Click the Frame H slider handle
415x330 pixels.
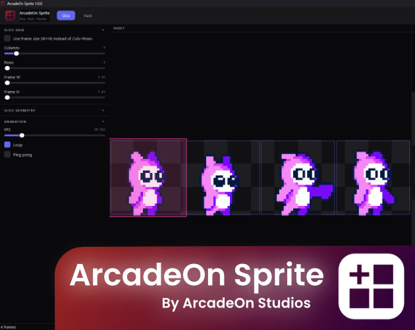coord(7,98)
